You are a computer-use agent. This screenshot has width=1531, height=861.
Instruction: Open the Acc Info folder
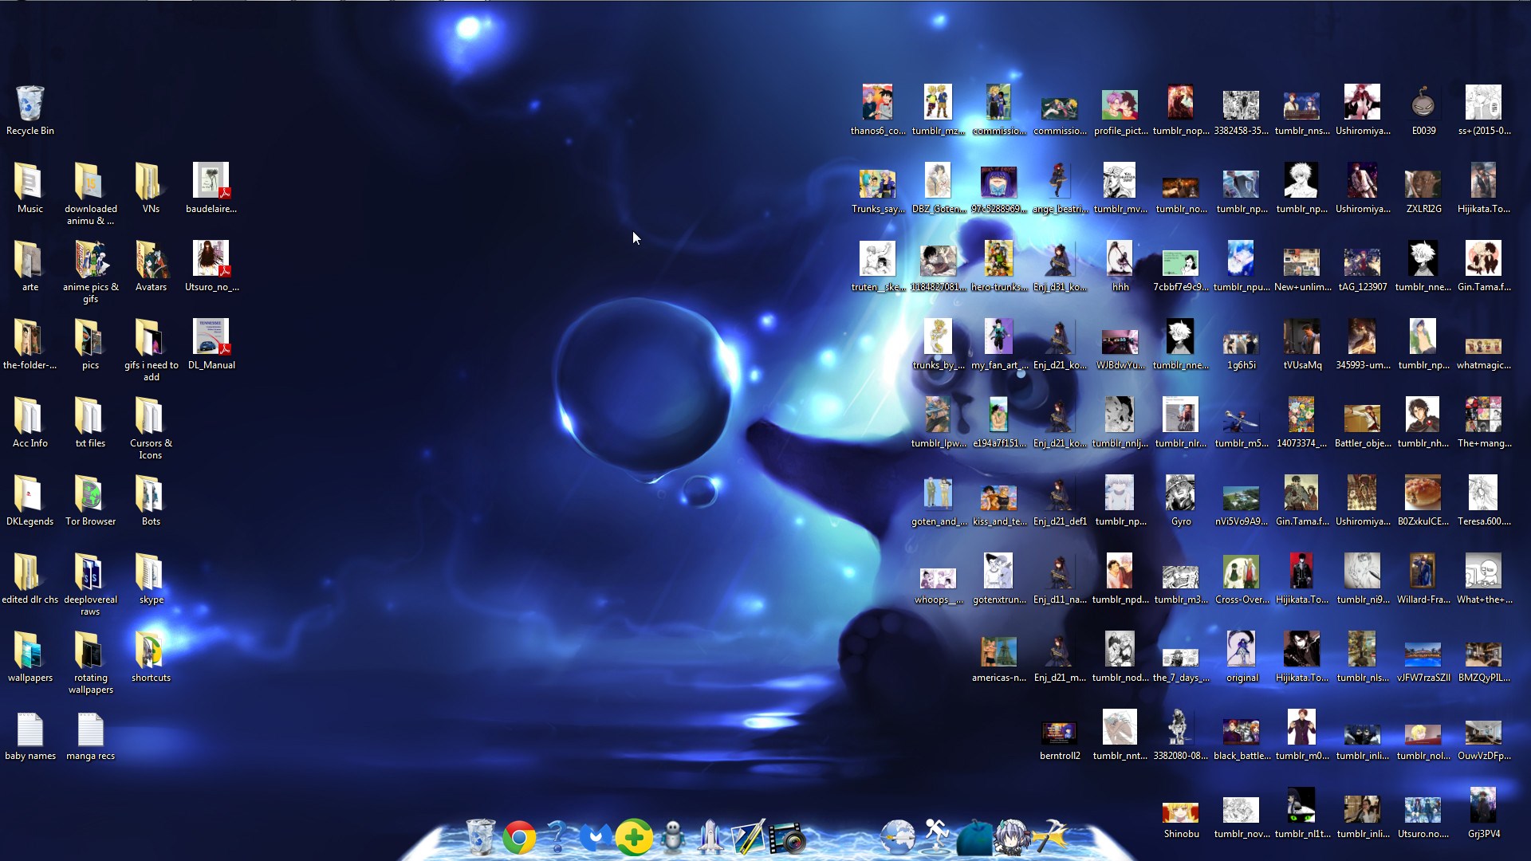pyautogui.click(x=30, y=423)
